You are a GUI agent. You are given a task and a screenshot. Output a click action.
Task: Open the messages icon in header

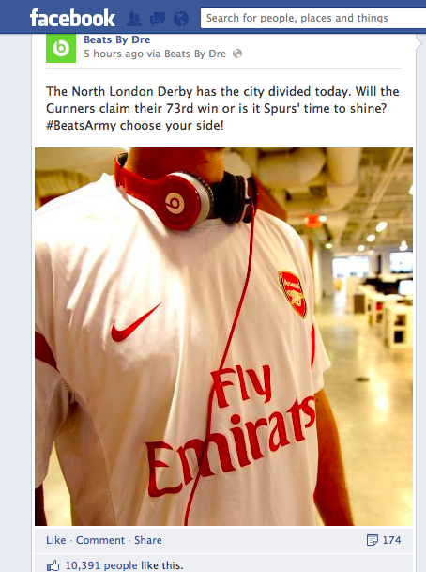tap(158, 18)
